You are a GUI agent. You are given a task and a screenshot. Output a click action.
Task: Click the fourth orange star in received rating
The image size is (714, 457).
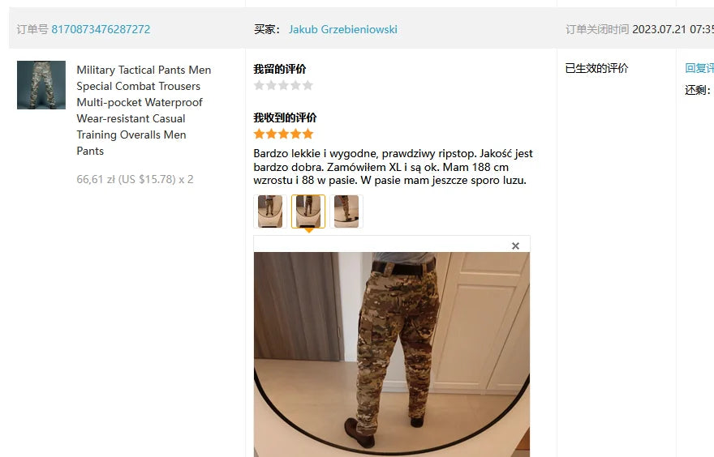point(296,134)
